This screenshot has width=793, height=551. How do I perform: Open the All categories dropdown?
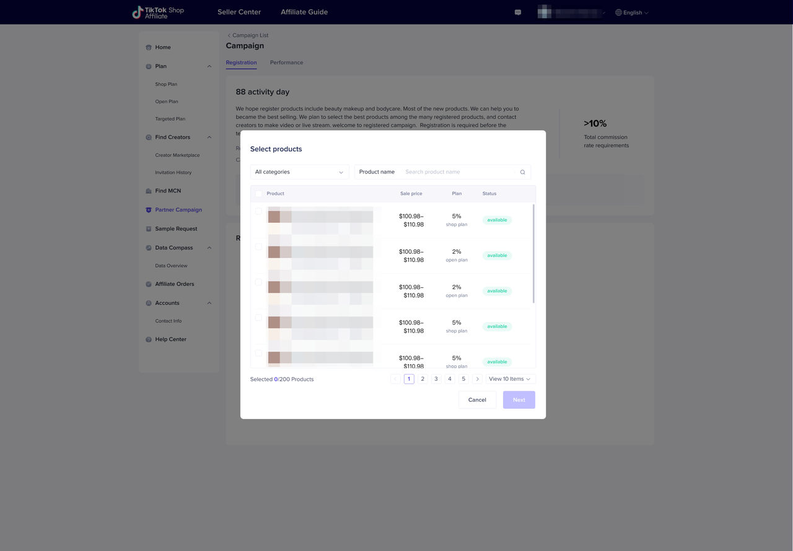299,172
